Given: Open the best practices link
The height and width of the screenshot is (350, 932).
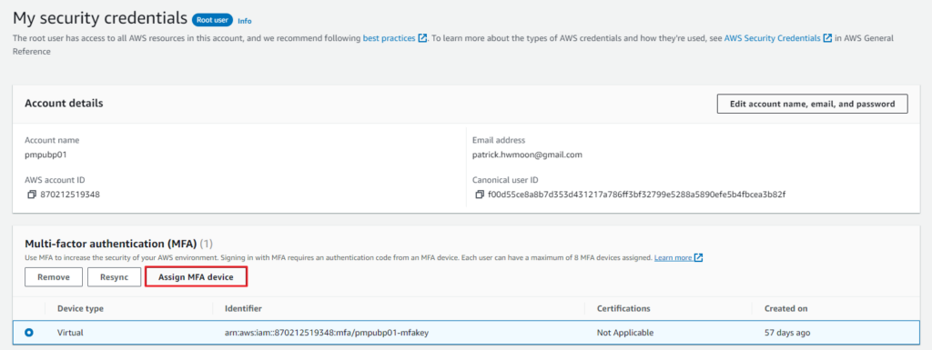Looking at the screenshot, I should pos(389,38).
